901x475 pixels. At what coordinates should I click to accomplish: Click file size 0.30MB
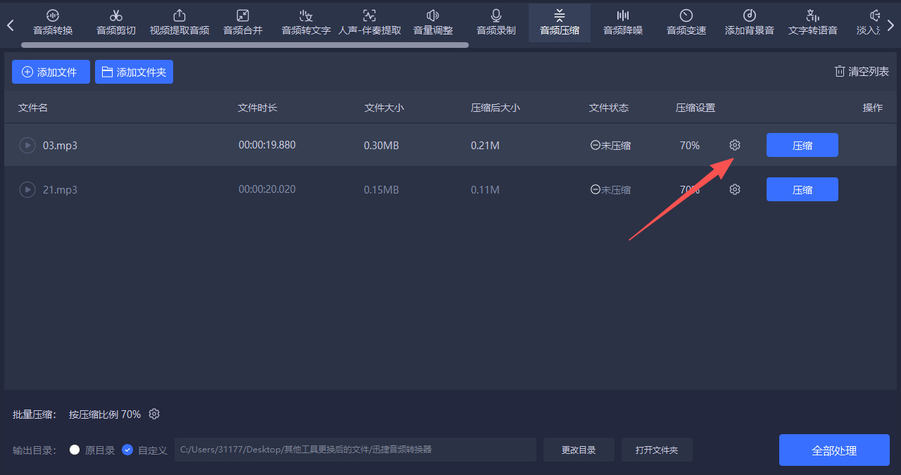(x=382, y=146)
